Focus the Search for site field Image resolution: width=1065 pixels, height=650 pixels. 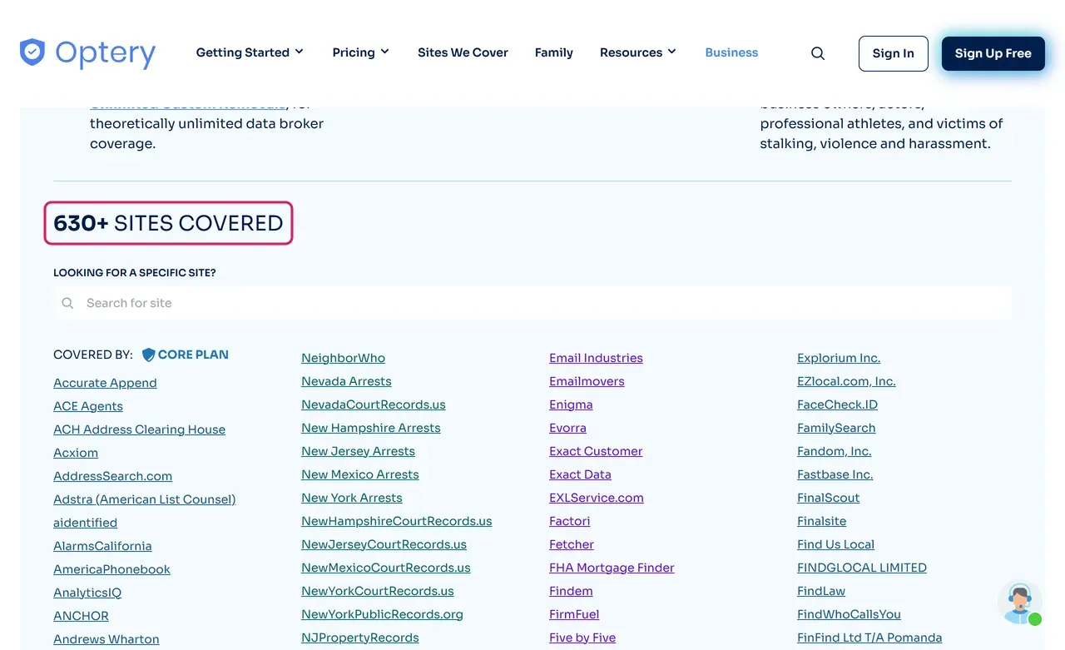(x=532, y=303)
